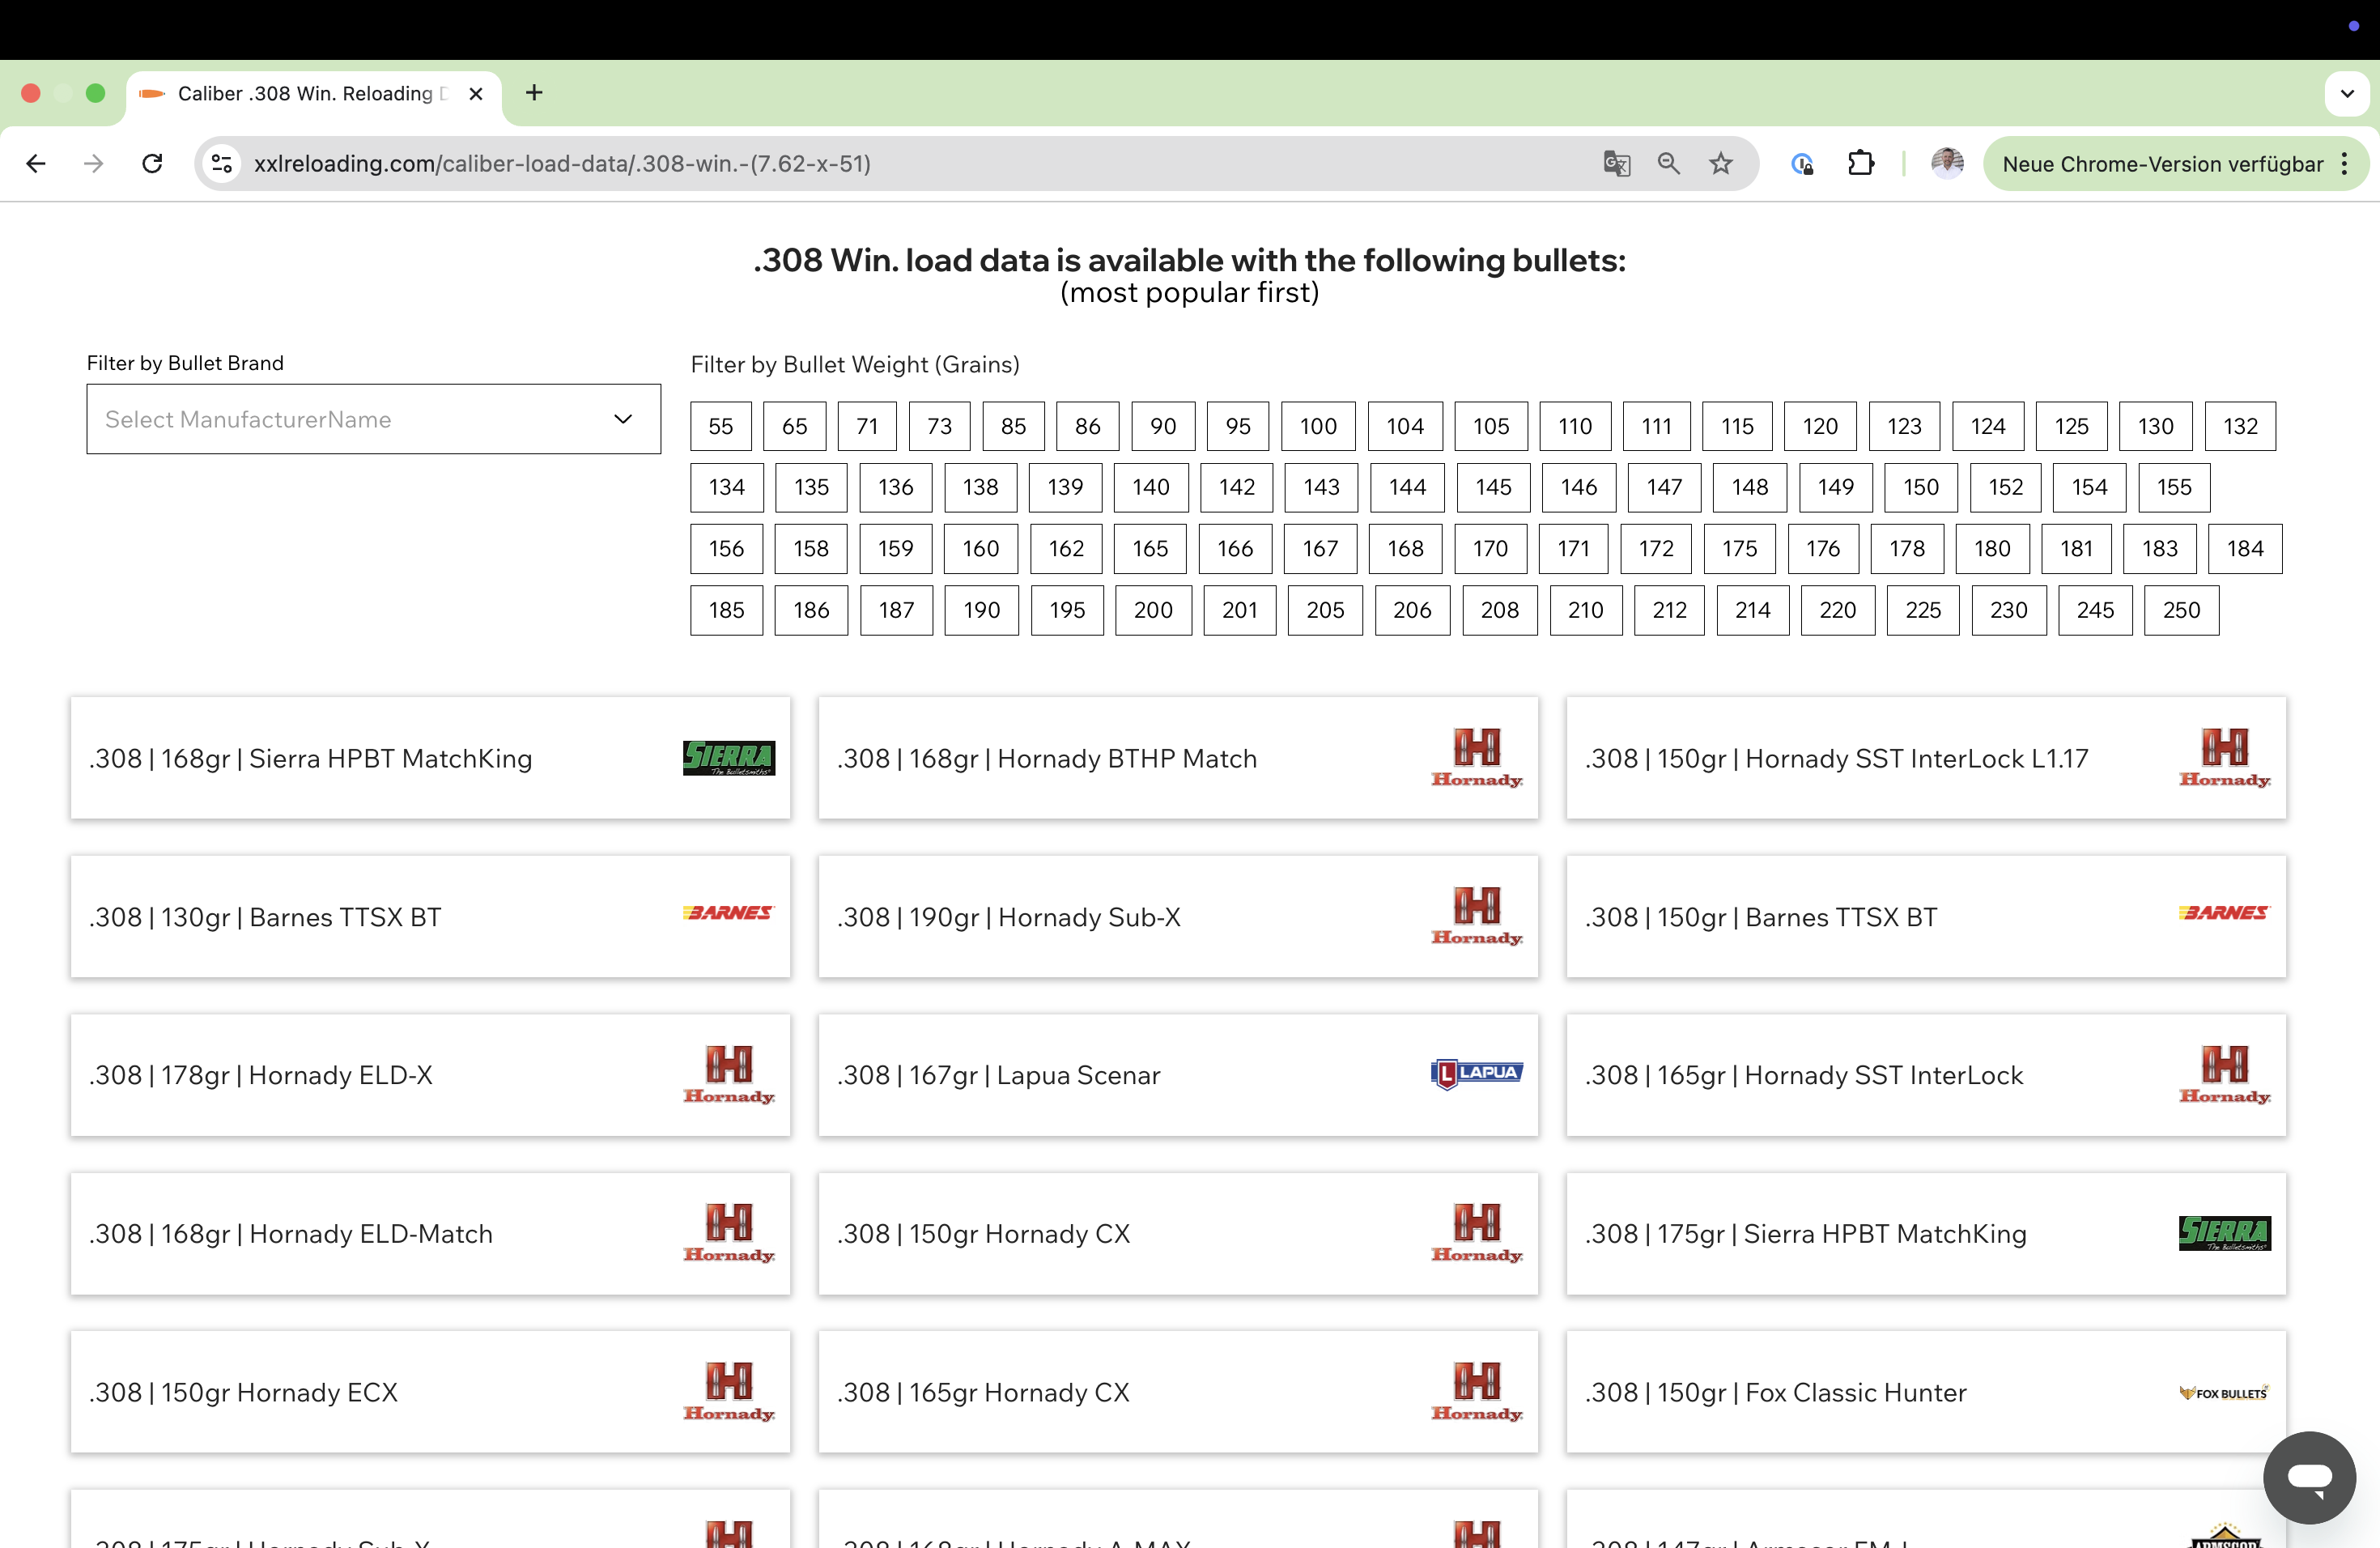Click the browser reload icon
2380x1548 pixels.
coord(152,163)
